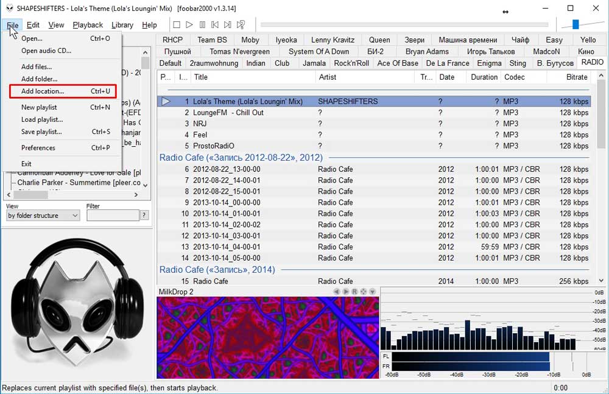The height and width of the screenshot is (394, 609).
Task: Click MilkDrop previous preset arrow icon
Action: coord(336,292)
